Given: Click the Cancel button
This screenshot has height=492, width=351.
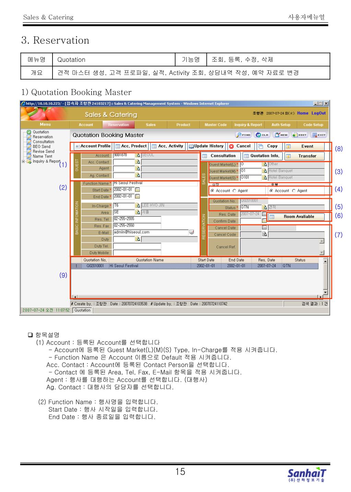Looking at the screenshot, I should [x=241, y=146].
